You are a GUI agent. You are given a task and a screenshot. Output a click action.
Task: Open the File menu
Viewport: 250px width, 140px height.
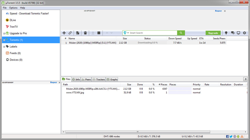[4, 8]
